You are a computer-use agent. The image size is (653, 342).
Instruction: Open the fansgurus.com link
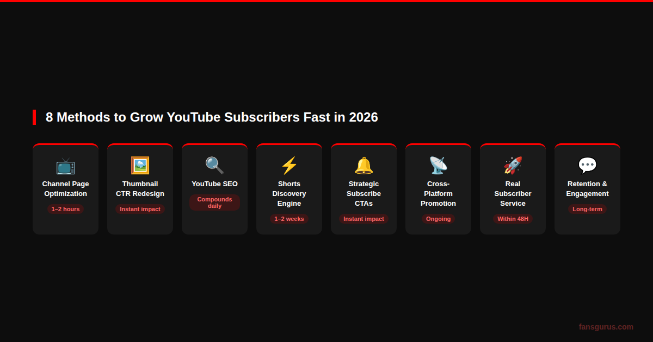coord(606,327)
